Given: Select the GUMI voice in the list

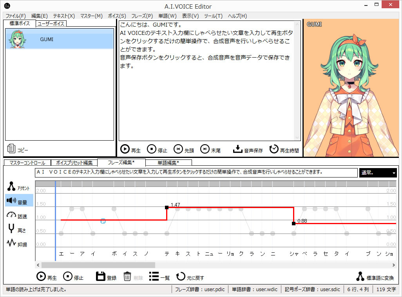Looking at the screenshot, I should pyautogui.click(x=60, y=39).
